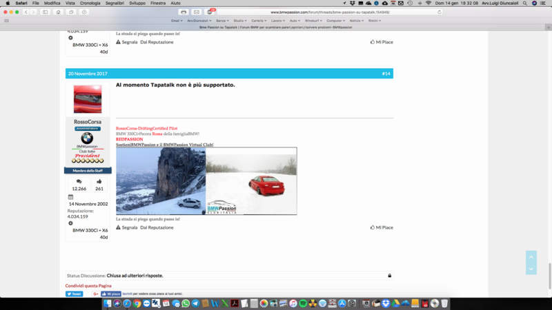Toggle the Safari sidebar button
This screenshot has height=310, width=552.
coord(46,12)
